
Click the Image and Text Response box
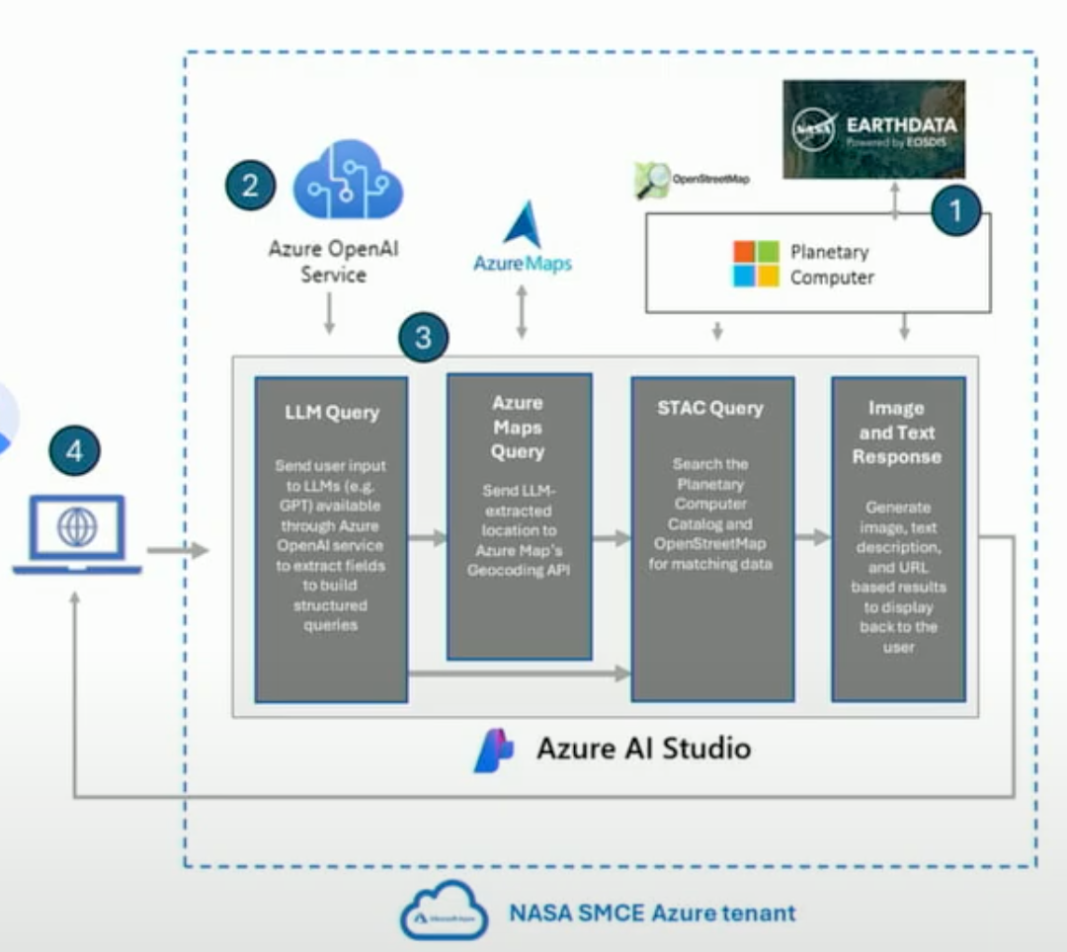[x=897, y=539]
